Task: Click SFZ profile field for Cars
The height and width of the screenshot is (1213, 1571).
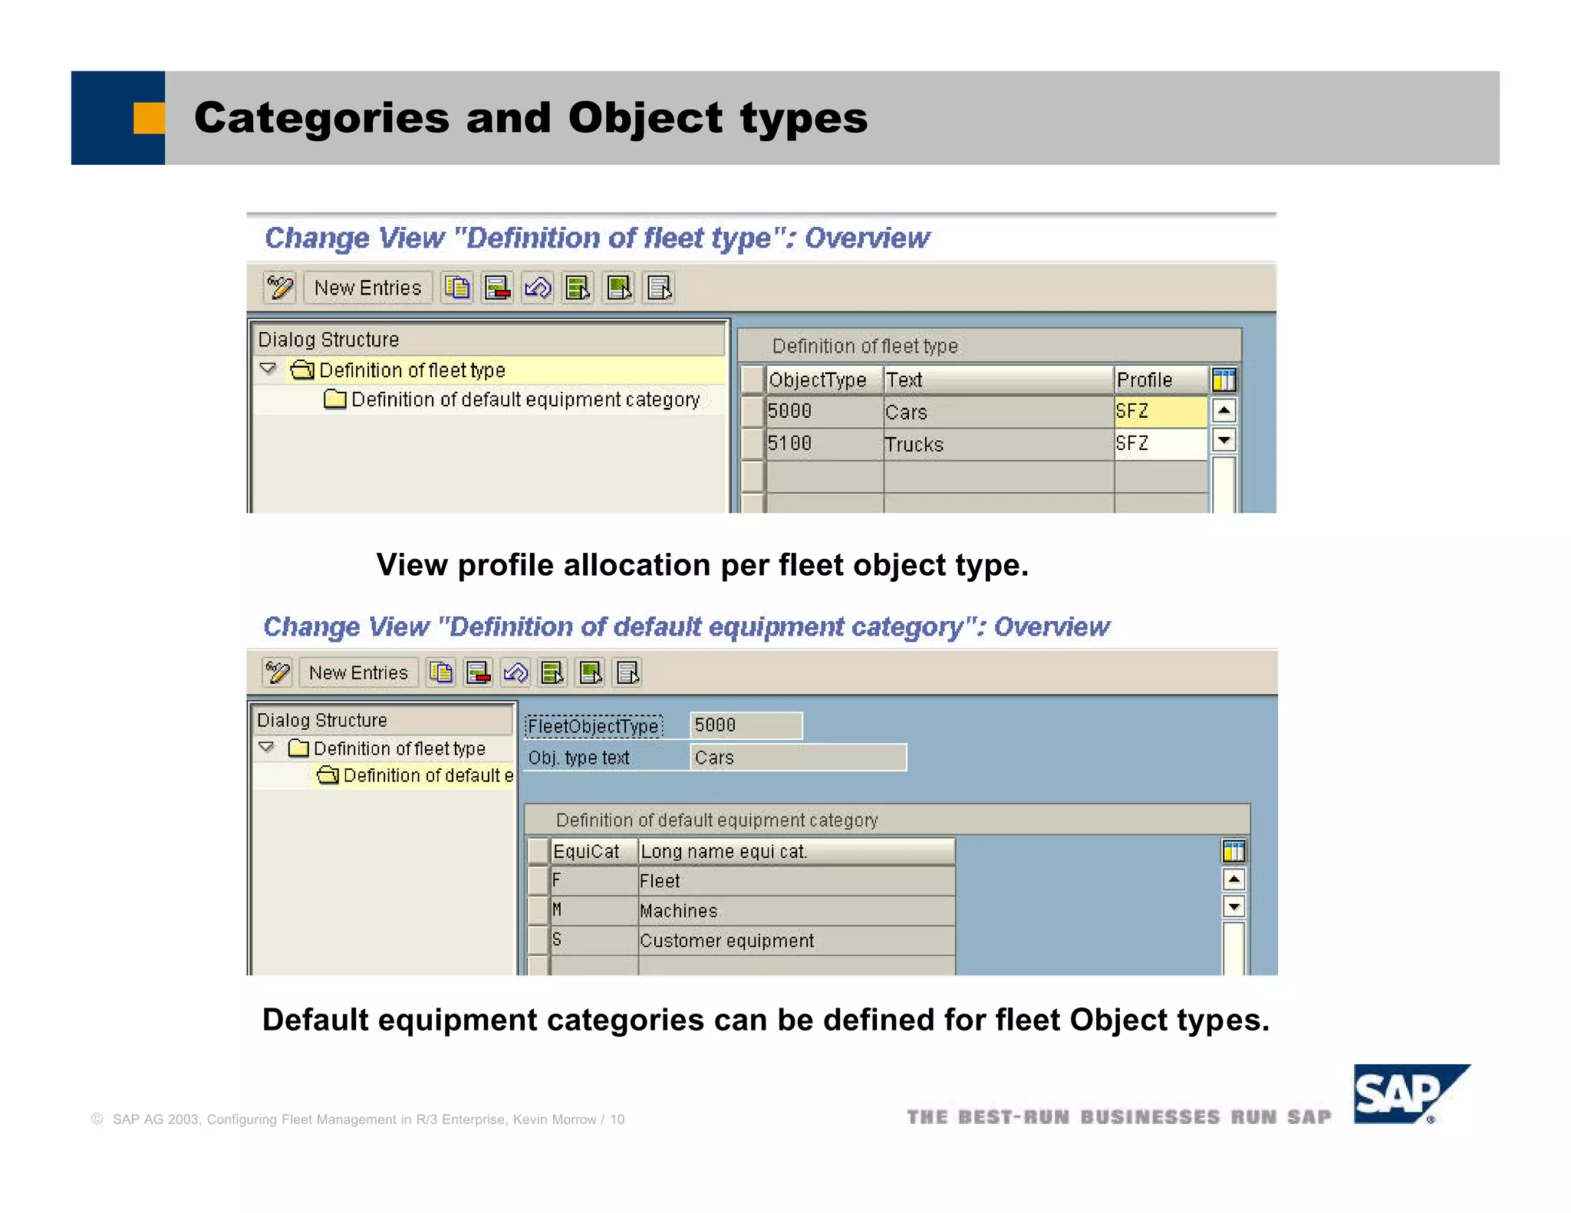Action: point(1159,412)
